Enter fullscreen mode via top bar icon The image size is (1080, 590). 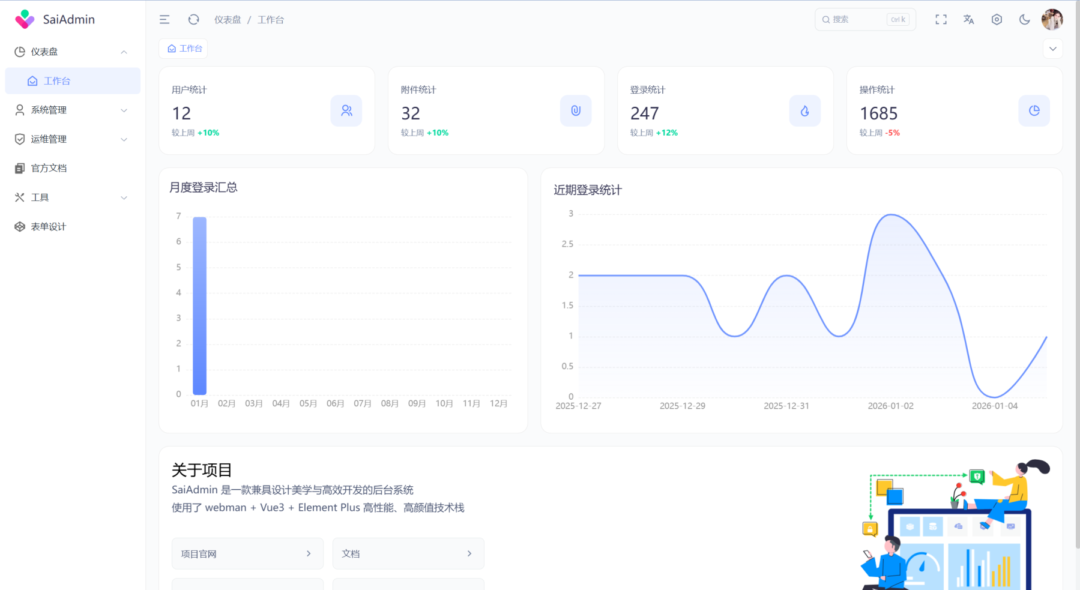pos(941,20)
